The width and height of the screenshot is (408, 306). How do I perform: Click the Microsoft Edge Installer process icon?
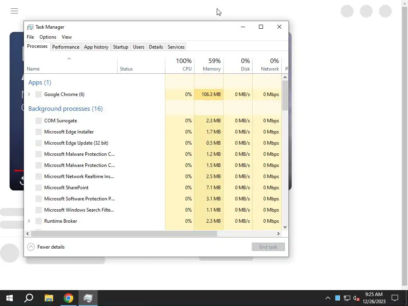coord(39,132)
